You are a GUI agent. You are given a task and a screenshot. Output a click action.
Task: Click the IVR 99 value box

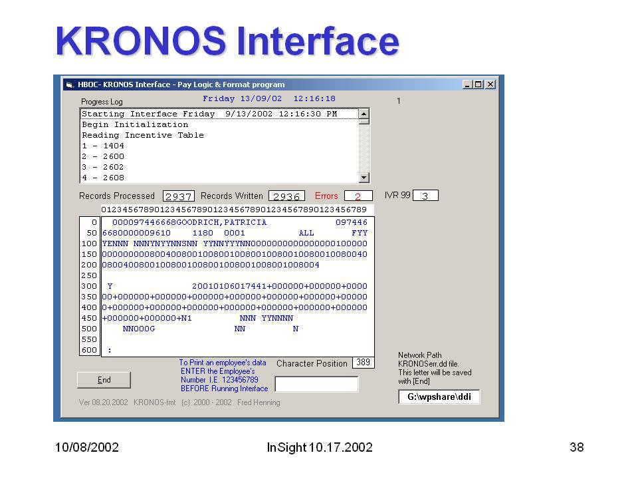[x=425, y=196]
